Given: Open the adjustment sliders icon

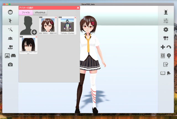Looking at the screenshot, I should point(166,21).
